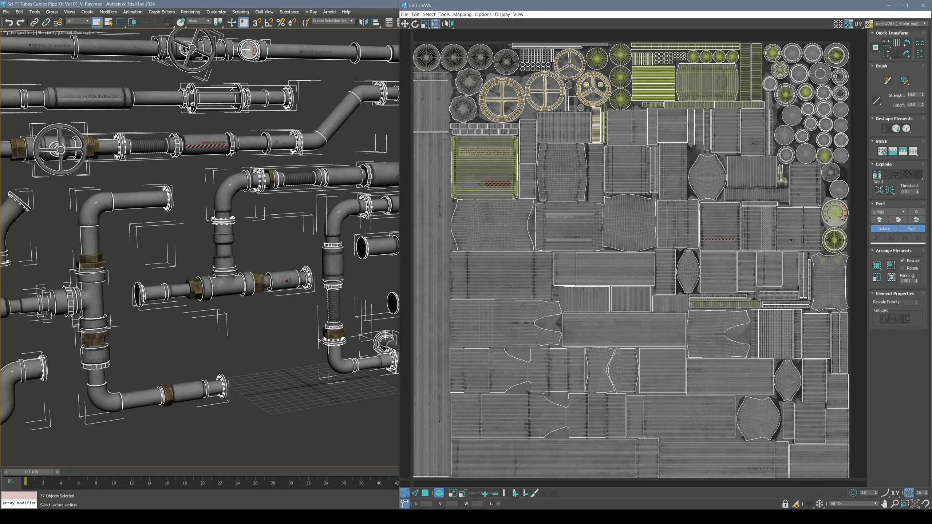This screenshot has height=524, width=932.
Task: Toggle the Rescale checkbox in Arrange Elements
Action: [903, 260]
